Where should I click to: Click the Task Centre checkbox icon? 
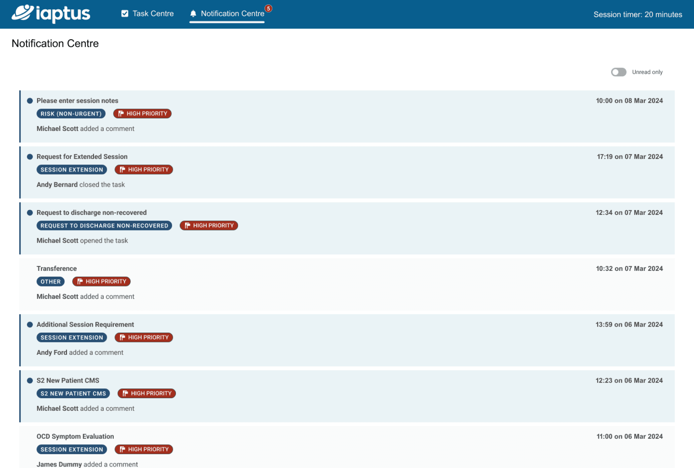tap(124, 14)
